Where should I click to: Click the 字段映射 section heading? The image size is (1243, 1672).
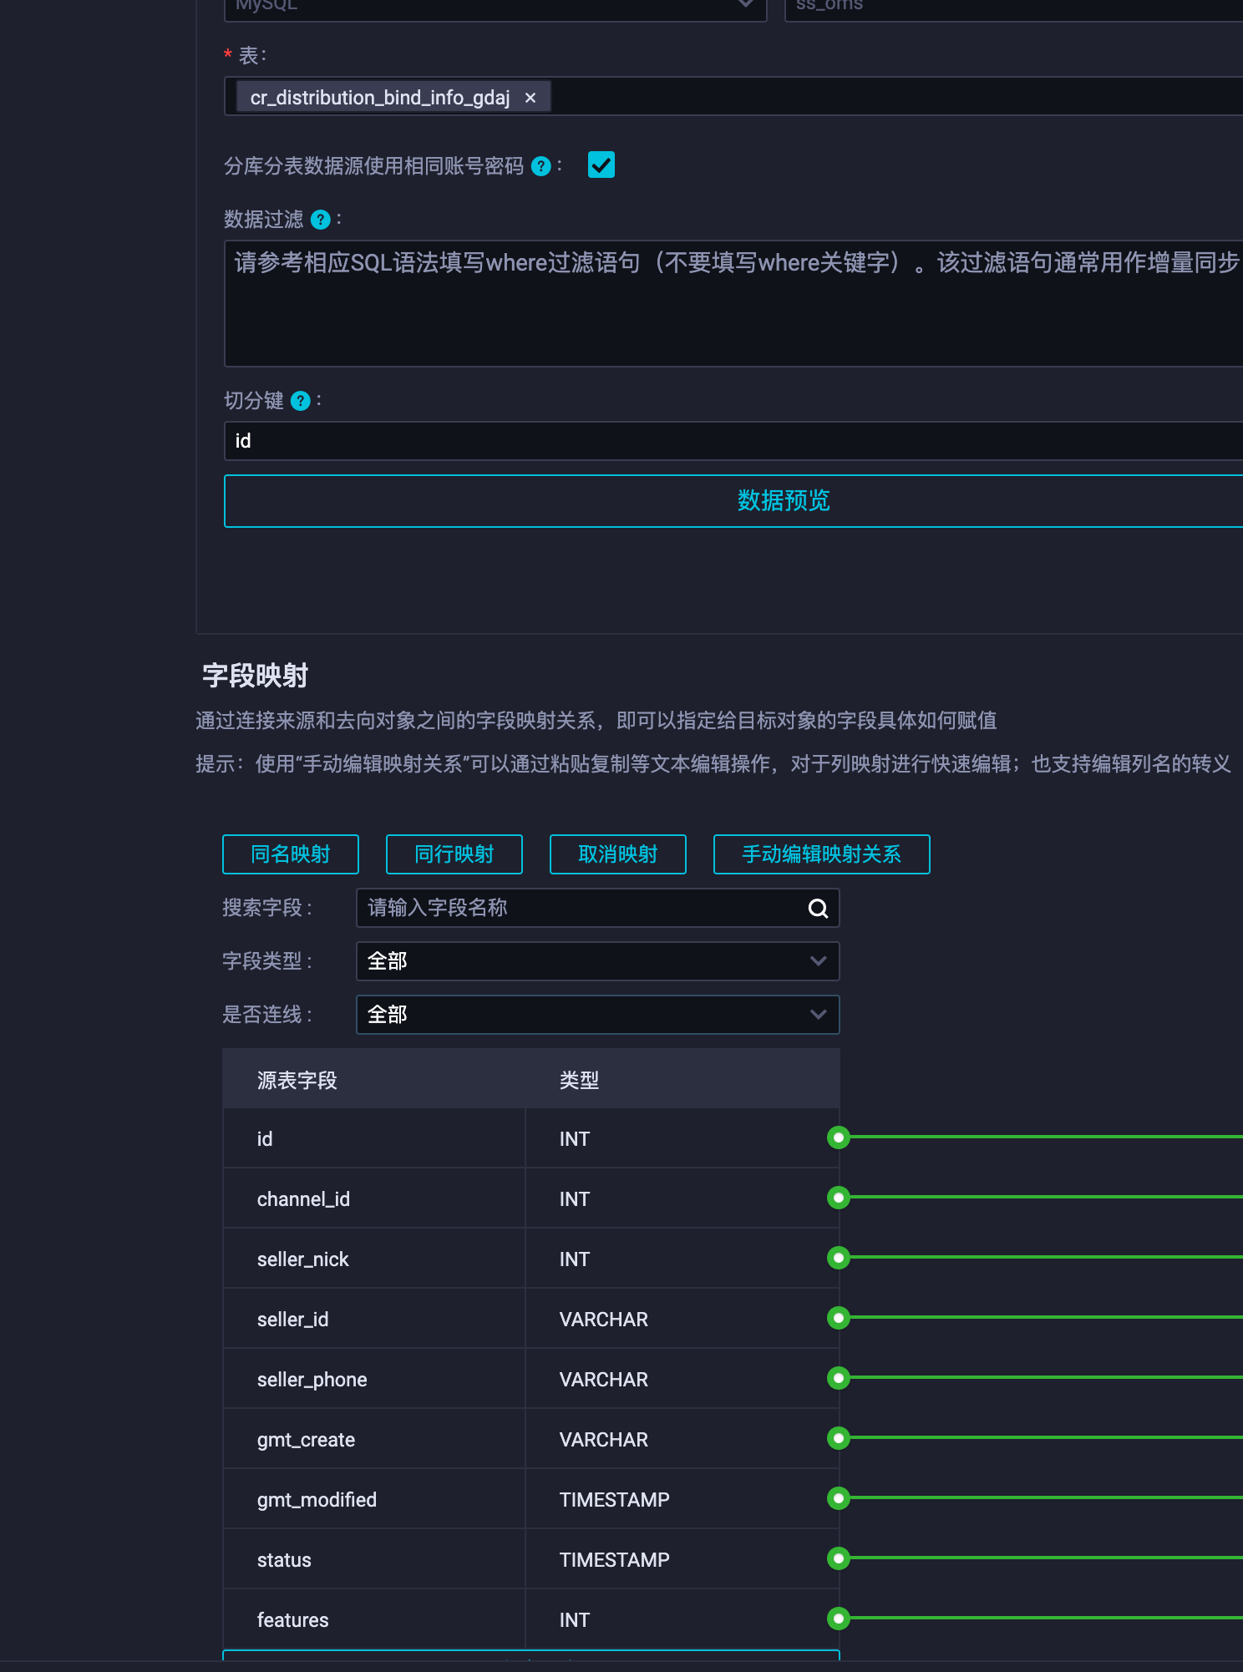255,675
